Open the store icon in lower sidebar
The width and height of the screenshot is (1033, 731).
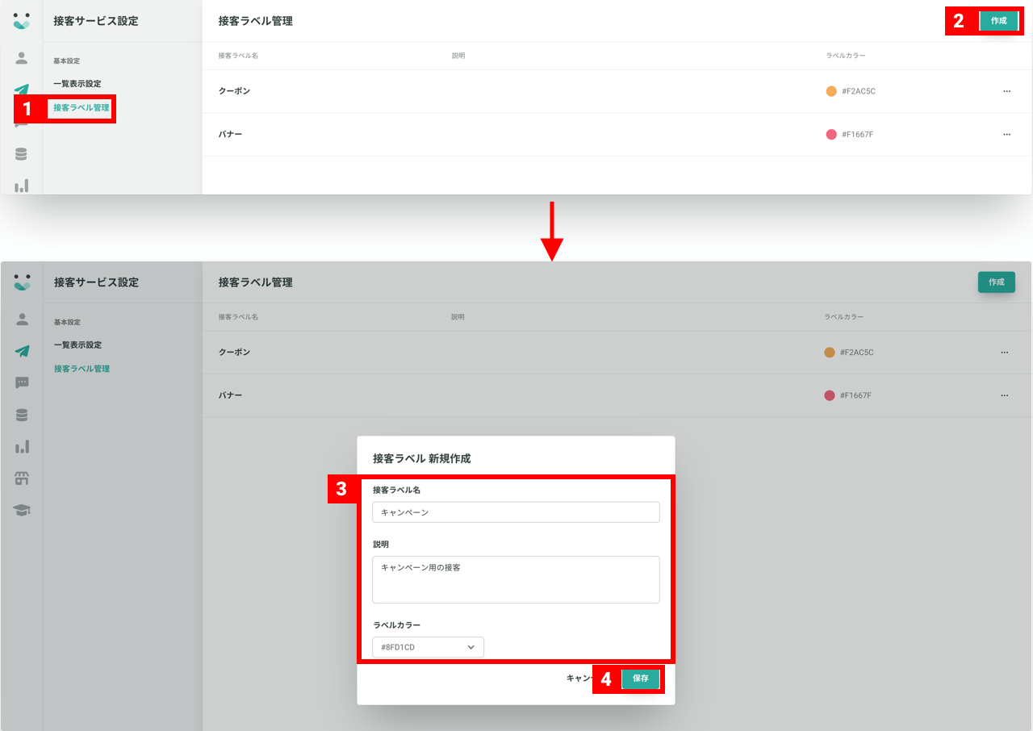(22, 478)
